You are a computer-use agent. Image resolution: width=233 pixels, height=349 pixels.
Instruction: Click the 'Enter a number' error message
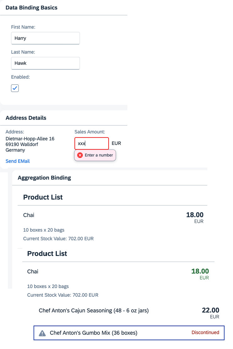[95, 155]
